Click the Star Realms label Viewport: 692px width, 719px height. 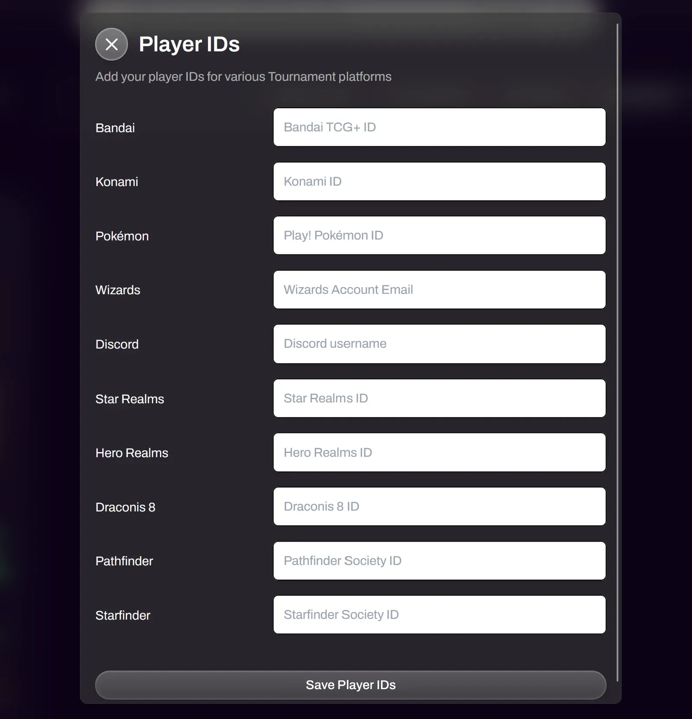(x=130, y=399)
